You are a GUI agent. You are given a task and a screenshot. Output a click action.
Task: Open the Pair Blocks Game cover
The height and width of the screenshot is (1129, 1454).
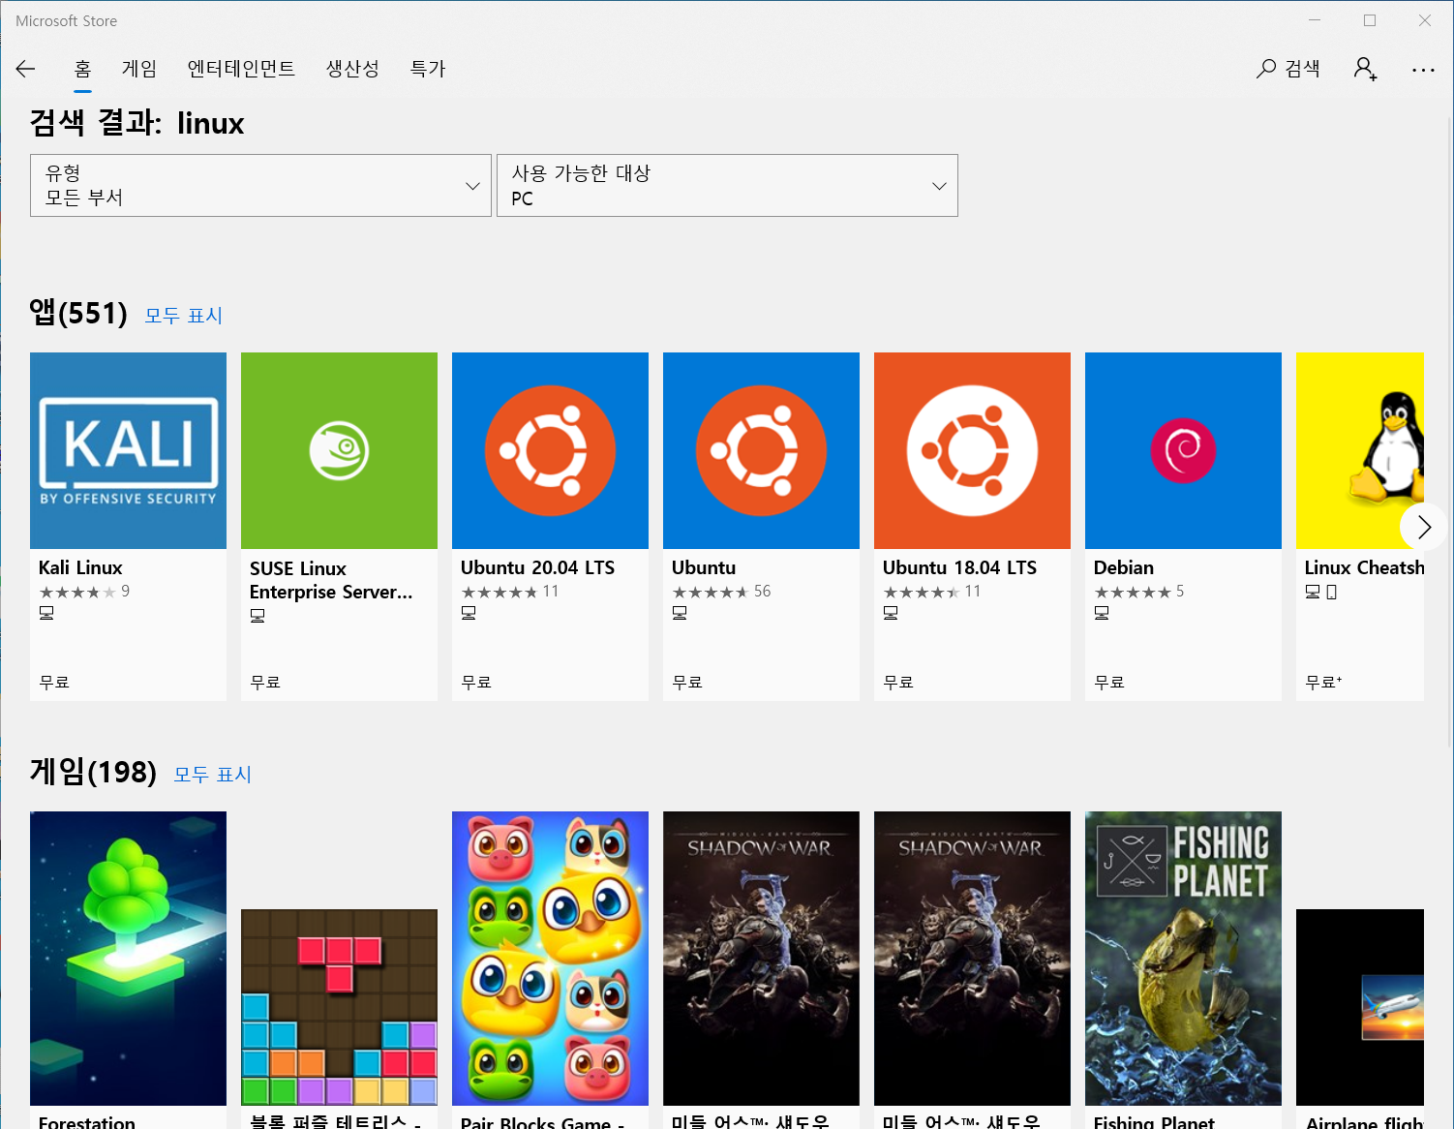(x=550, y=959)
